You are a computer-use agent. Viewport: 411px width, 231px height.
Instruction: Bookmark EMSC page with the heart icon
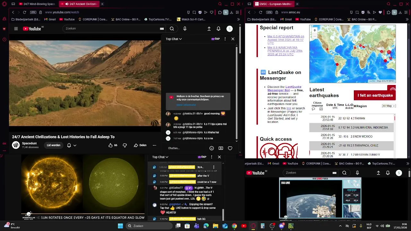point(380,12)
